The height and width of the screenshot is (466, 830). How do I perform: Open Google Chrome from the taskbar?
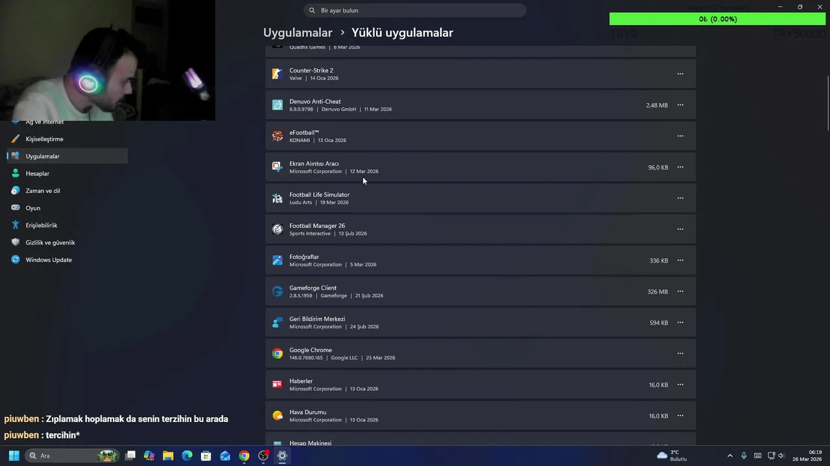pyautogui.click(x=244, y=456)
